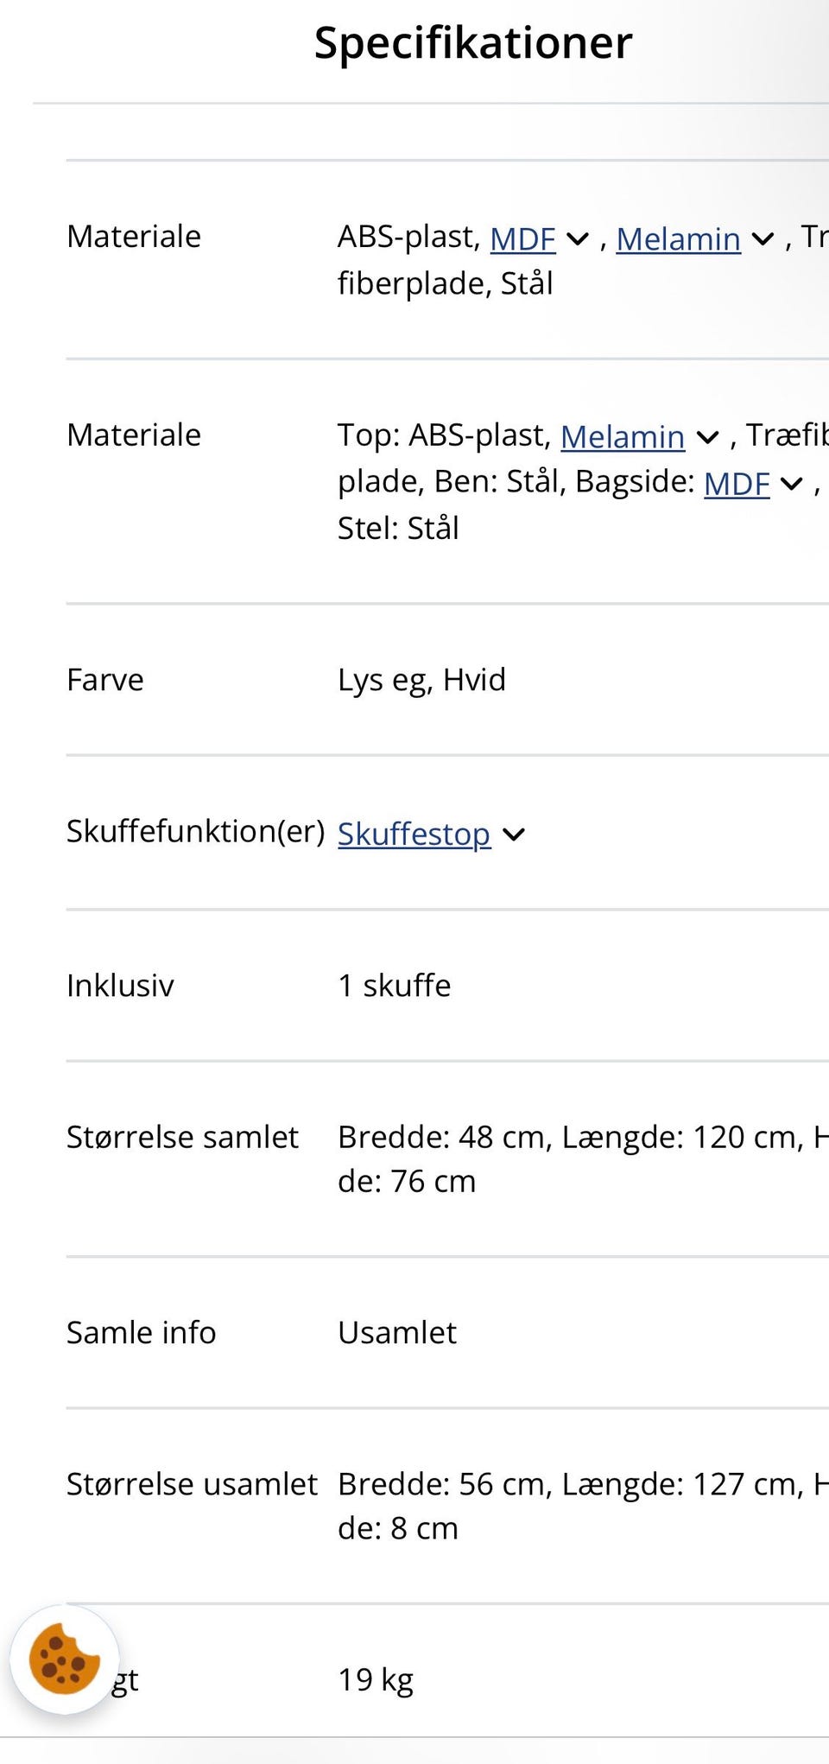829x1764 pixels.
Task: Click the Specifikationer heading
Action: [472, 43]
